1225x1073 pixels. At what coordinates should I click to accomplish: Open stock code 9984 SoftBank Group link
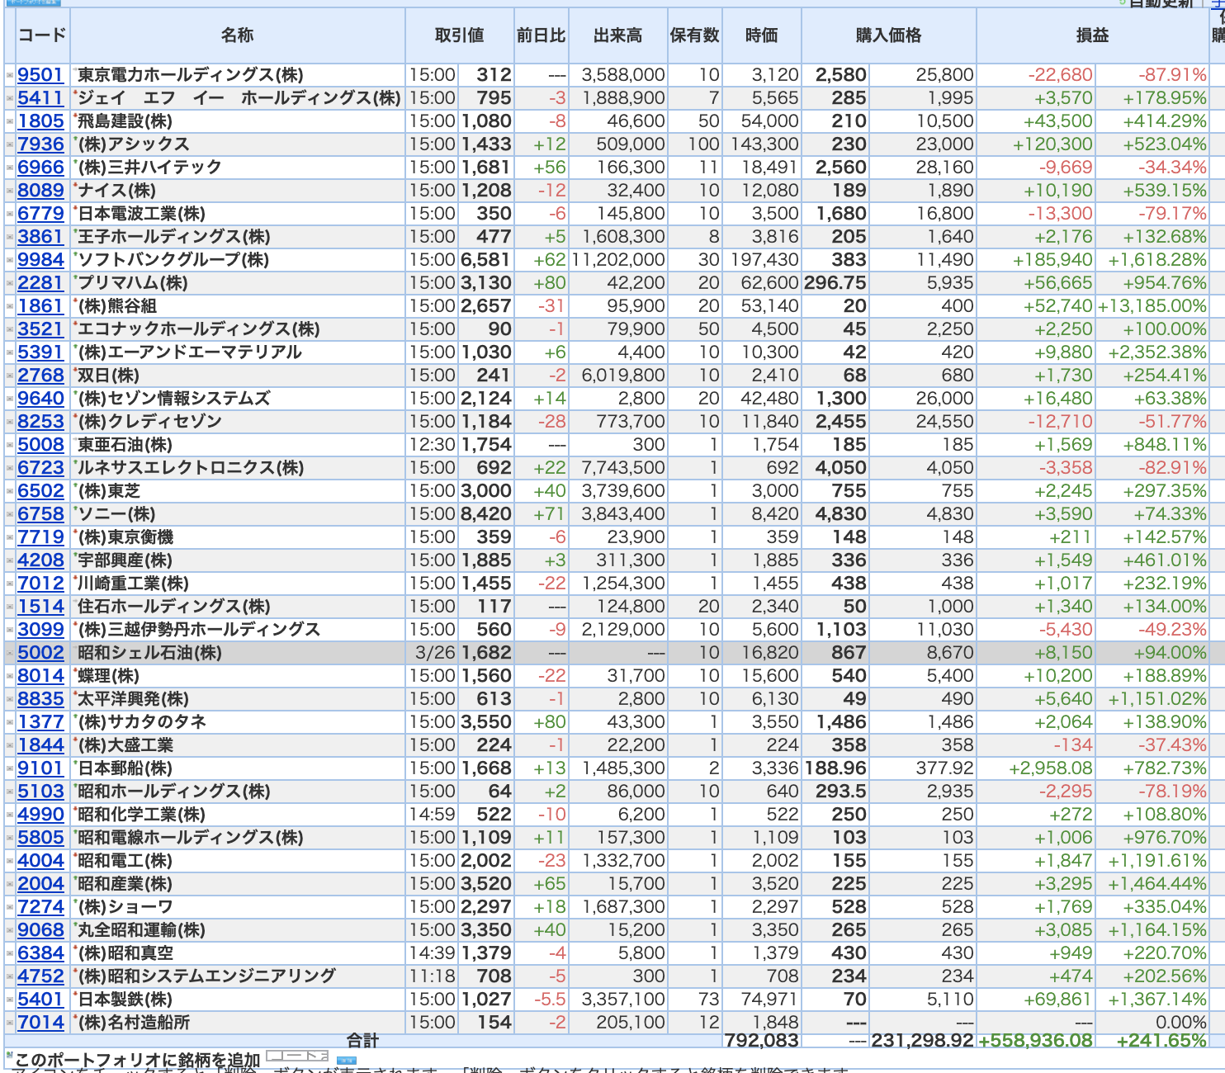(x=40, y=260)
